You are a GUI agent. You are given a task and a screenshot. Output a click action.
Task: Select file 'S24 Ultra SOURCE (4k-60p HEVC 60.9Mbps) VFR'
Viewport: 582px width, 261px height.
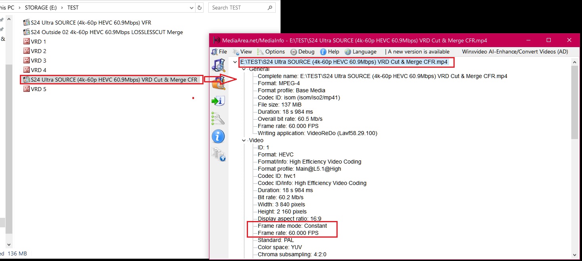coord(91,23)
